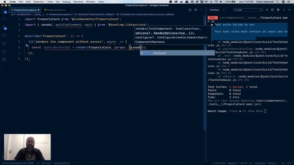This screenshot has height=165, width=294.
Task: Click the 'renders the component without errors' breadcrumb
Action: pos(146,14)
